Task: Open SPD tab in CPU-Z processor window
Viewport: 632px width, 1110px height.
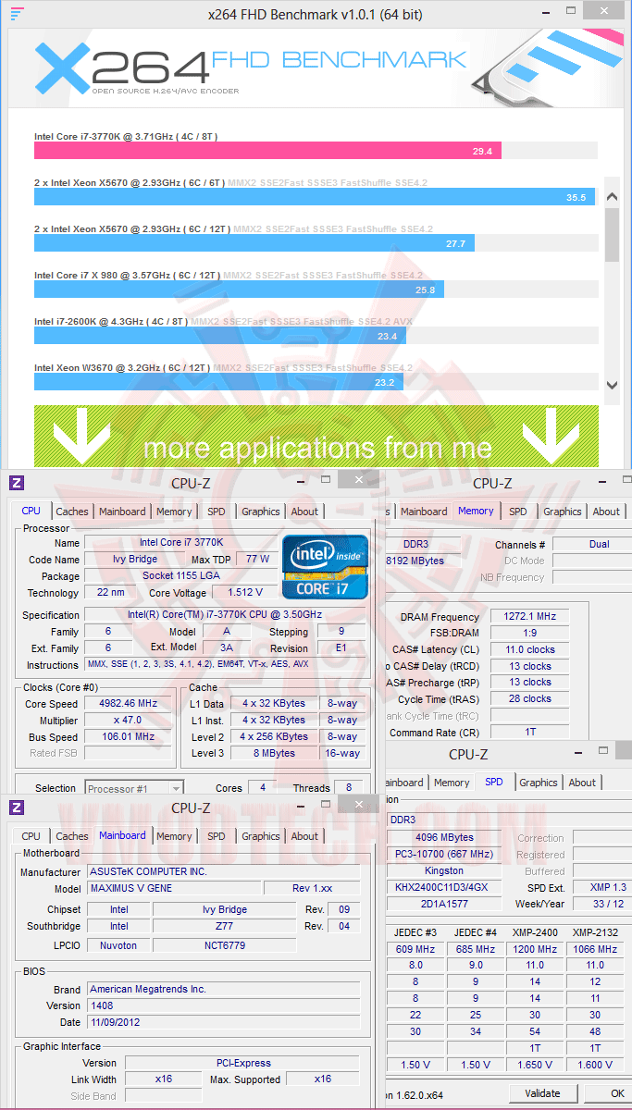Action: coord(217,512)
